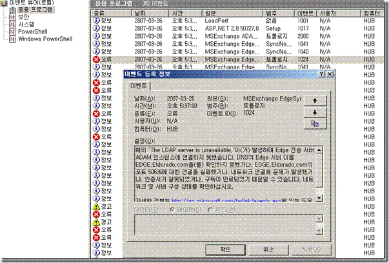389x263 pixels.
Task: Click the data box scrollbar down arrow
Action: point(319,231)
